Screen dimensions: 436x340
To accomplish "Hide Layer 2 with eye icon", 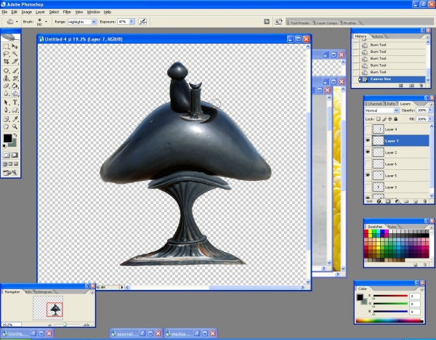I will 368,153.
